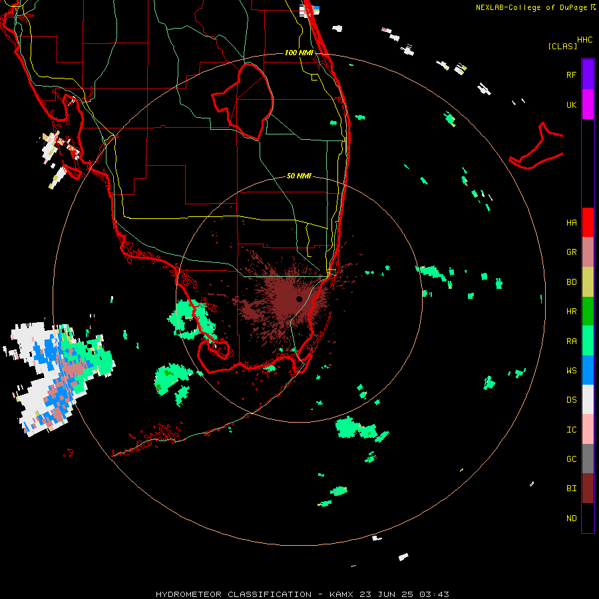The width and height of the screenshot is (599, 599).
Task: Click the BD legend label
Action: (x=571, y=282)
